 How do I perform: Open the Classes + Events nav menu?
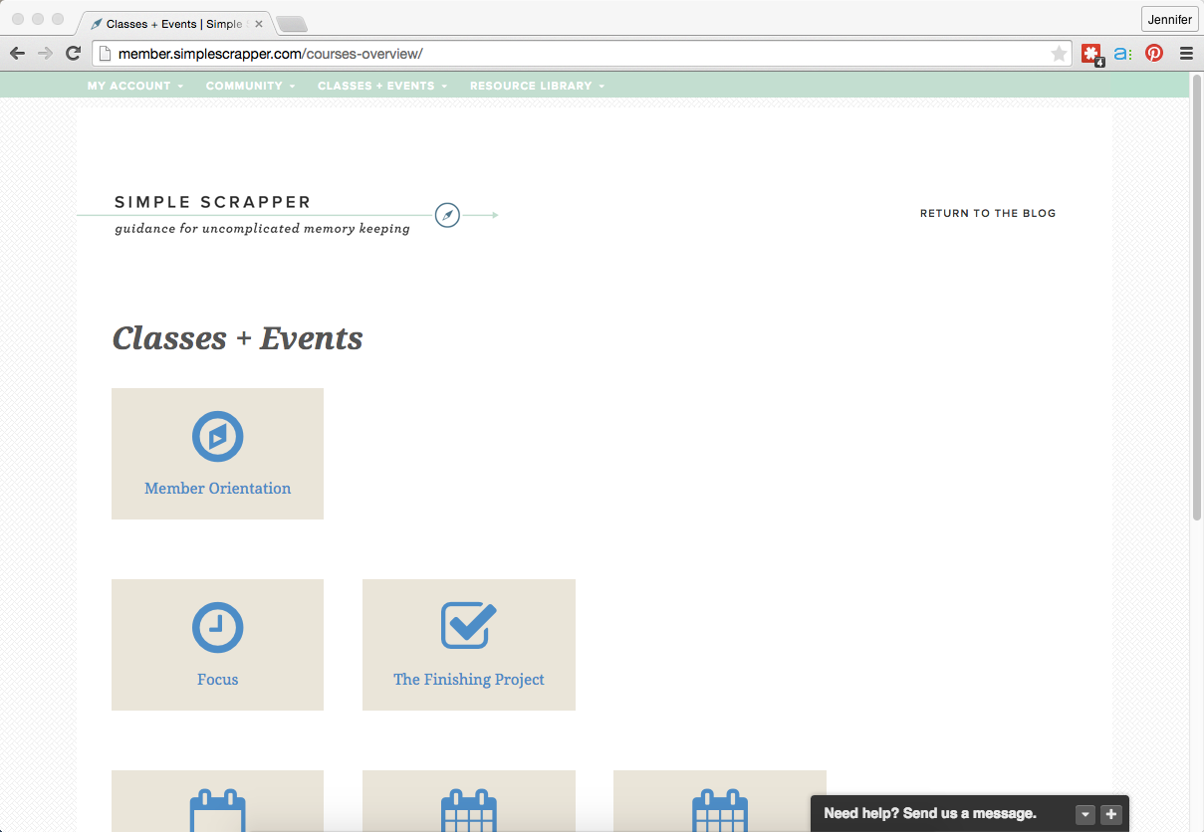tap(381, 86)
